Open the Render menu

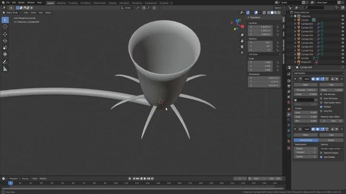(22, 2)
